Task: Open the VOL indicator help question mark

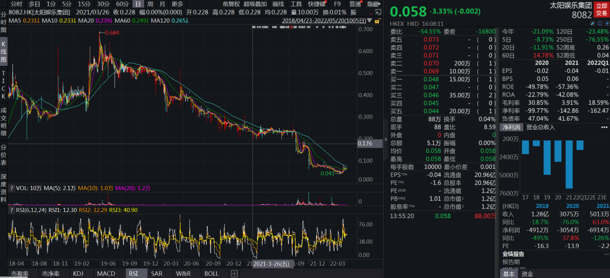Action: [x=12, y=187]
